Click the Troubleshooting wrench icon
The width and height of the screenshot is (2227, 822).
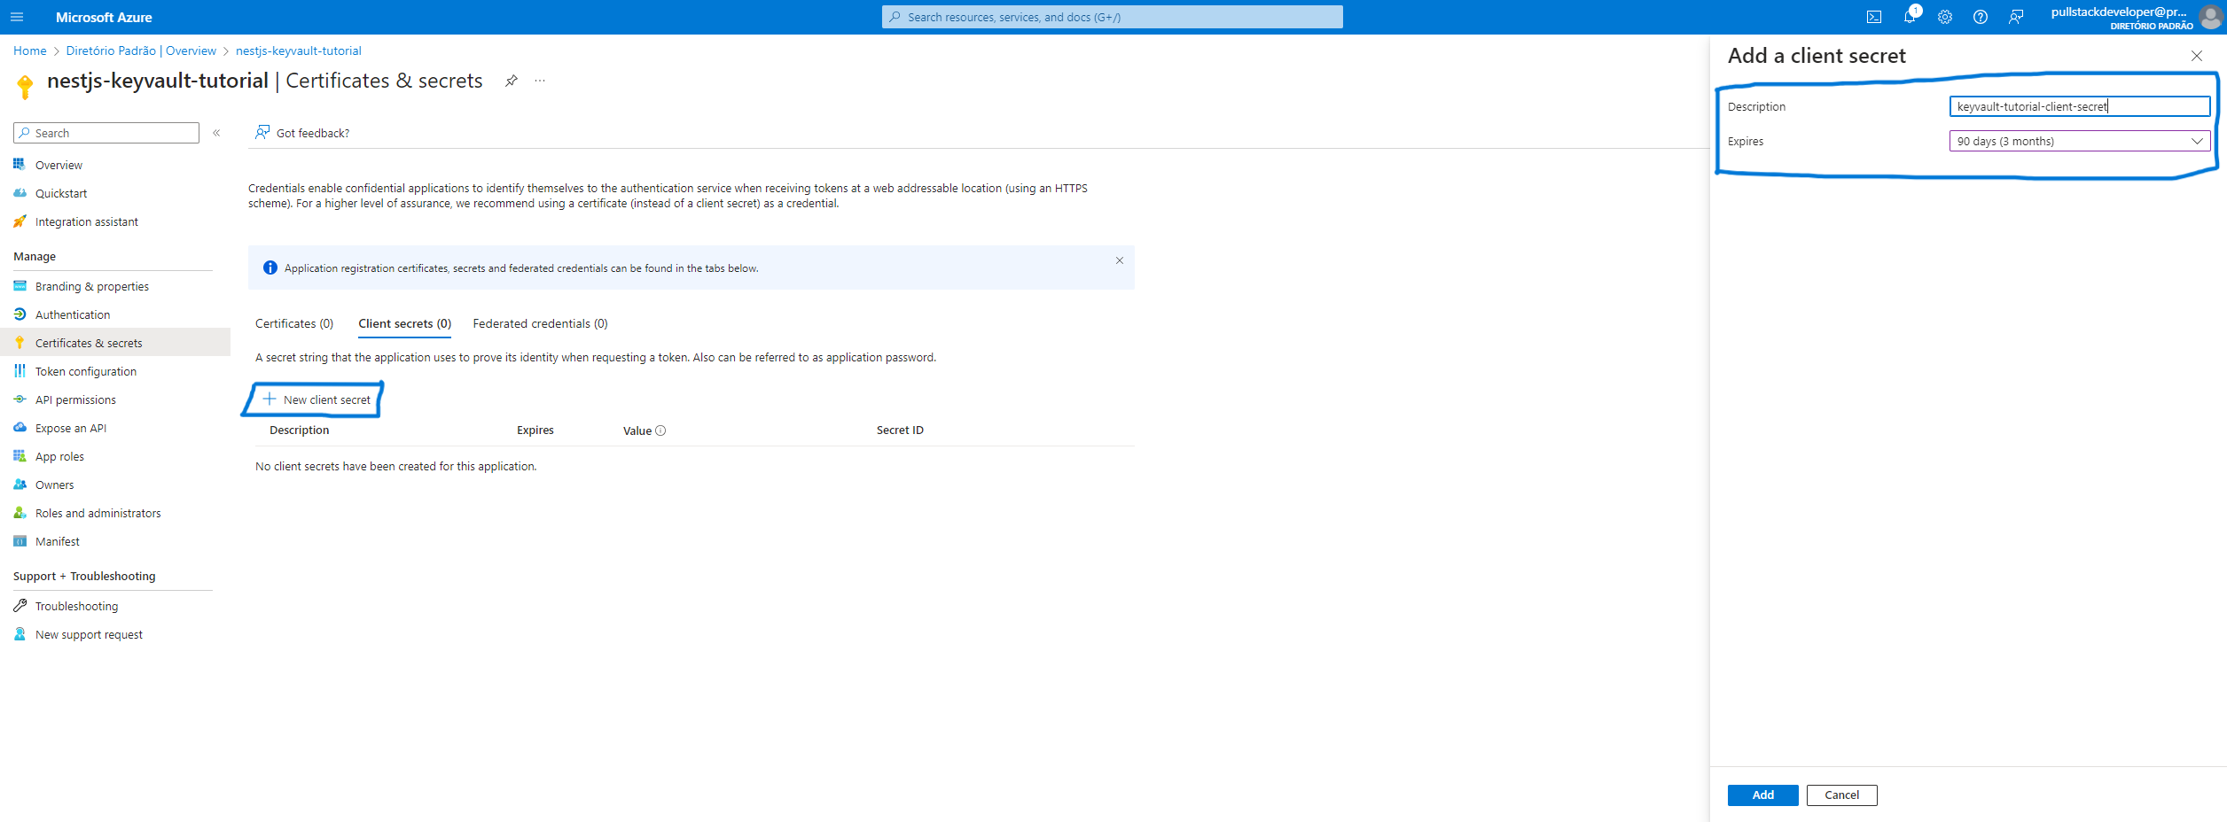point(20,606)
